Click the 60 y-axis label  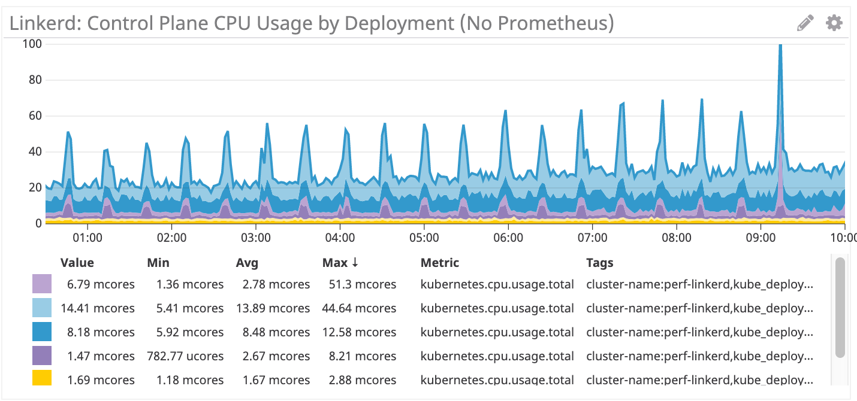(35, 116)
